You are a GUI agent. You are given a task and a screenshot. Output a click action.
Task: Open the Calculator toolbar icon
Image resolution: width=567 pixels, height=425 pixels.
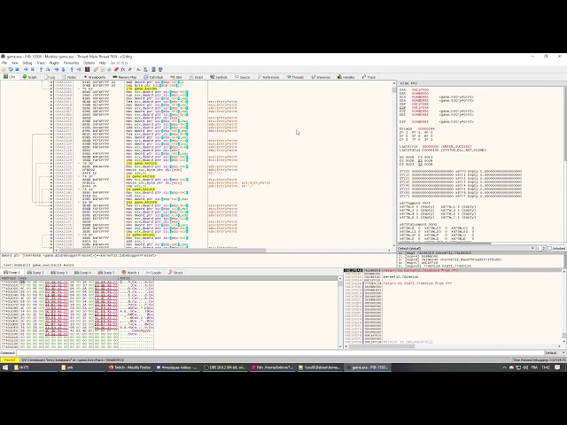153,69
